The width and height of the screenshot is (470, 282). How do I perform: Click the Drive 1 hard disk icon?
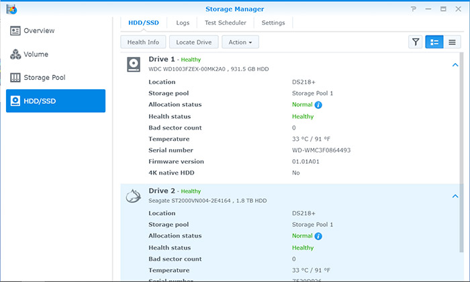tap(134, 64)
